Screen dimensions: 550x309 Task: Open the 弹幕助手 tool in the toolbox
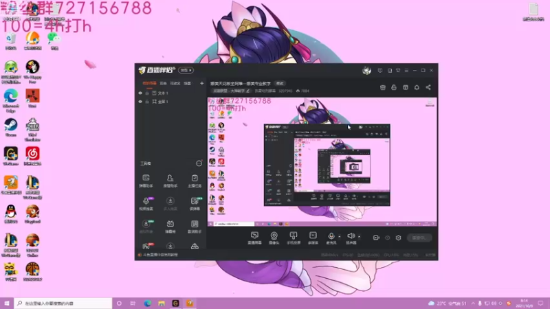point(146,181)
